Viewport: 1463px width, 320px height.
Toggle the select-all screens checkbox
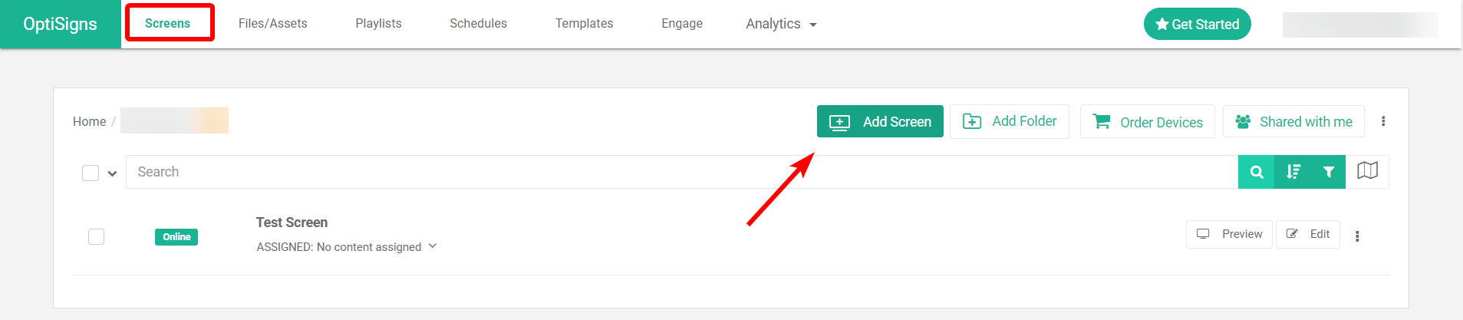[x=91, y=173]
